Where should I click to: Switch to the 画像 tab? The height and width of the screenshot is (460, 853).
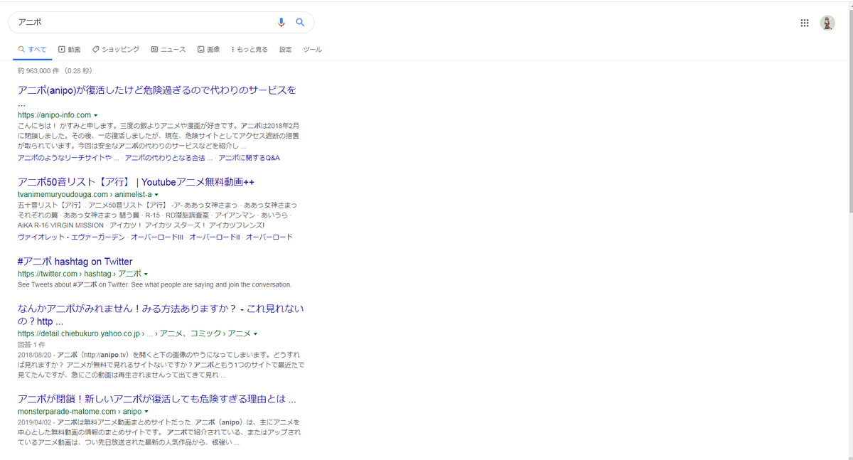[x=208, y=50]
